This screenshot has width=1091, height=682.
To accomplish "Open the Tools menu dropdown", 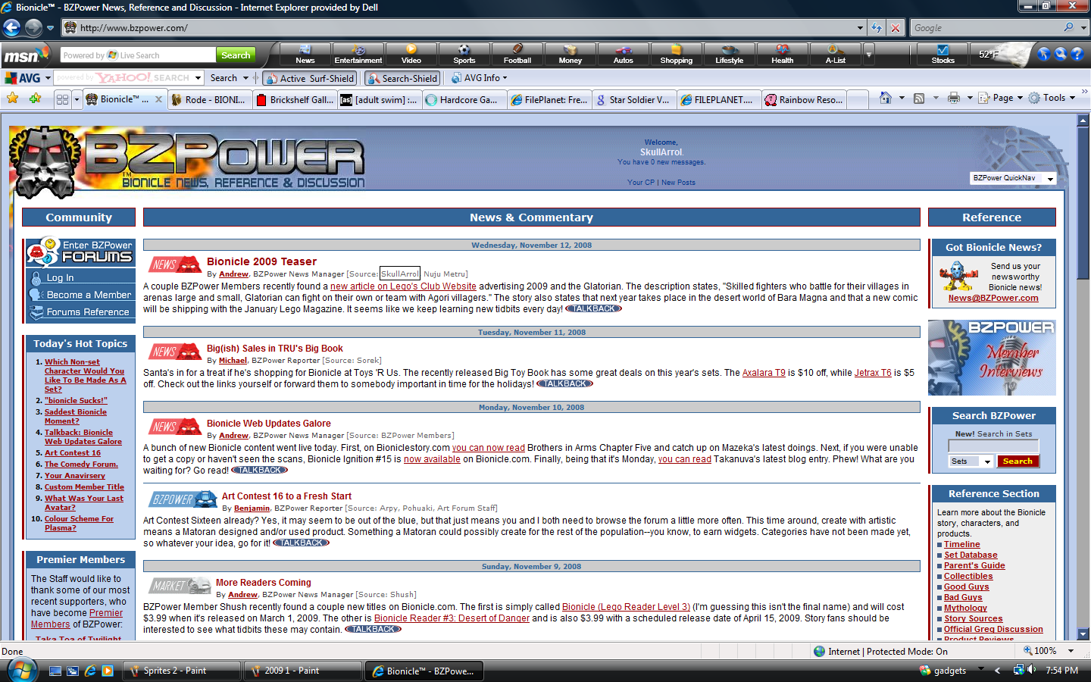I will pyautogui.click(x=1052, y=98).
